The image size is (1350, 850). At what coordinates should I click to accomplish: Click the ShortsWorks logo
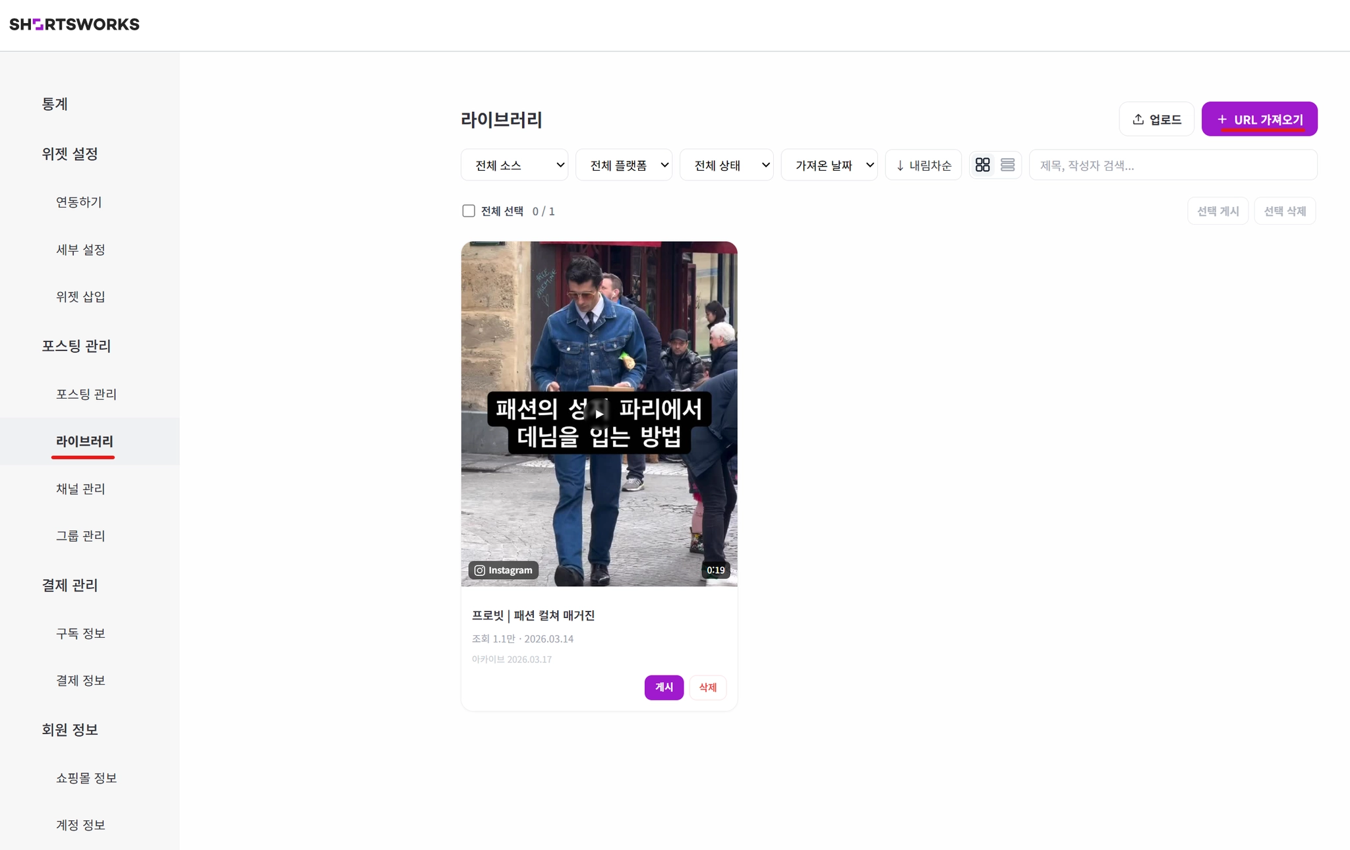coord(74,24)
